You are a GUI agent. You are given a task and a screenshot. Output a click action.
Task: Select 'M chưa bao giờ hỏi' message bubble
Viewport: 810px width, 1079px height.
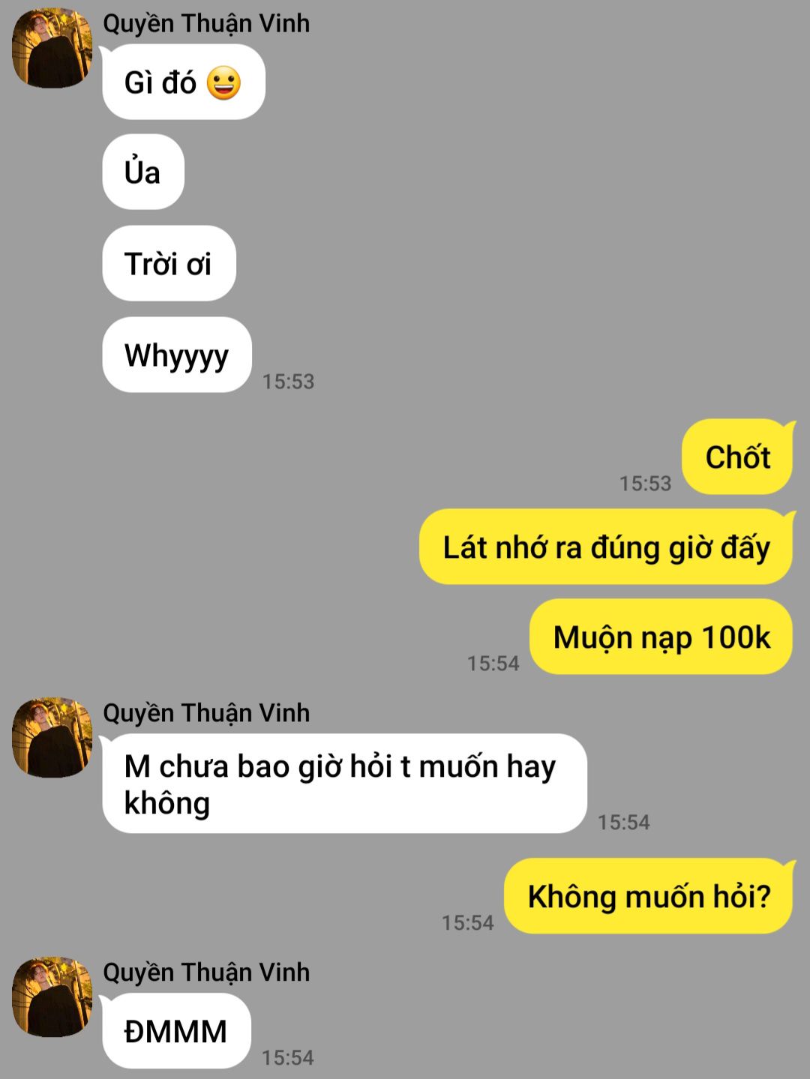(344, 784)
